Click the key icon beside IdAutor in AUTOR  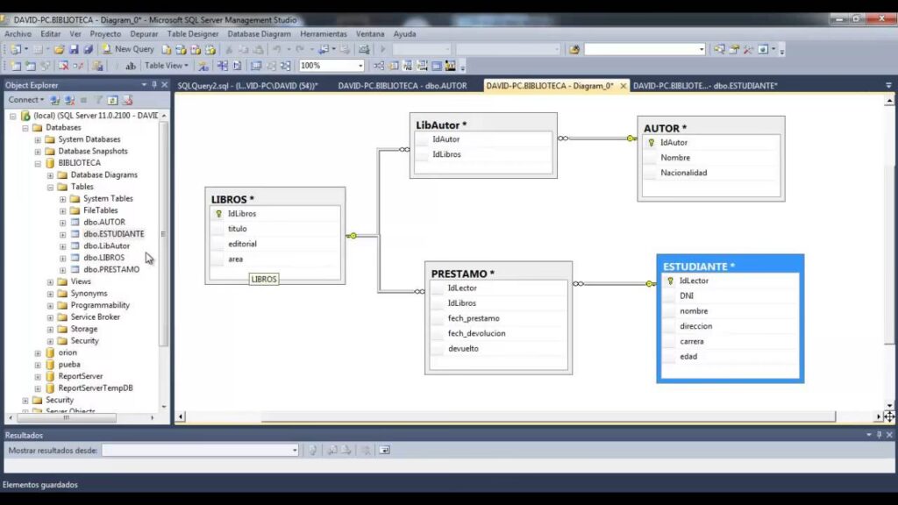pyautogui.click(x=651, y=142)
